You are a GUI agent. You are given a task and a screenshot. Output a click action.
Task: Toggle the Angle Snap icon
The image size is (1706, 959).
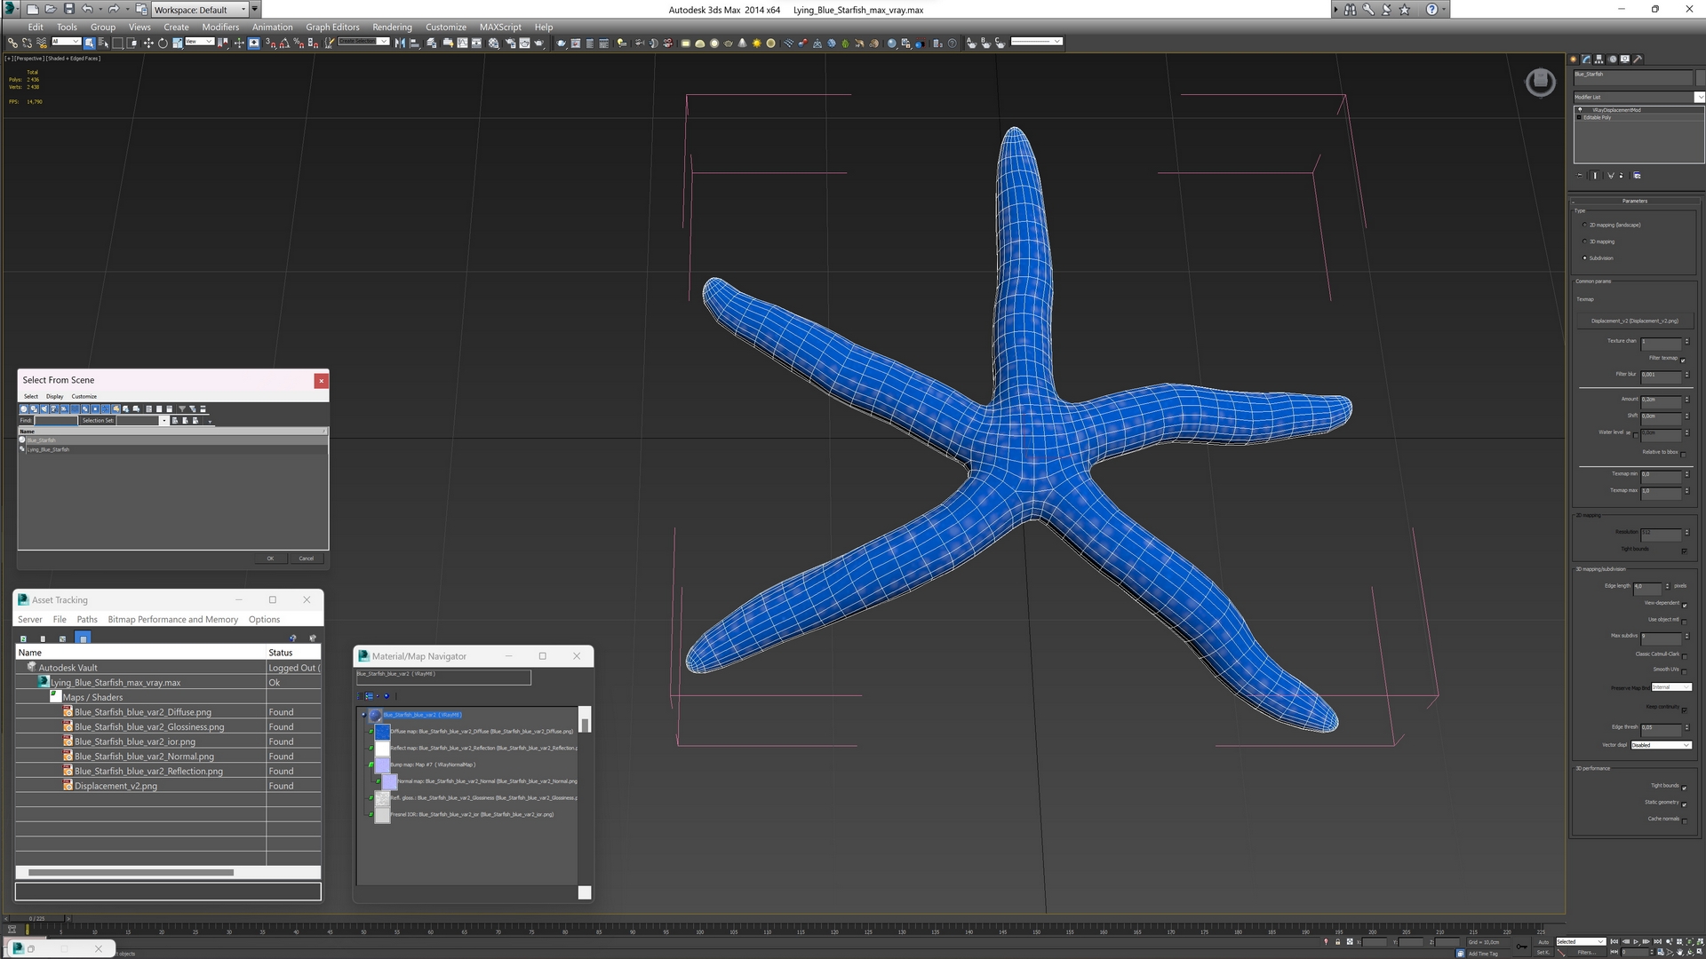284,43
